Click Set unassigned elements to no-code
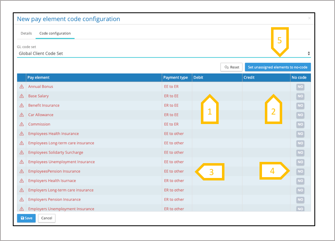This screenshot has width=335, height=241. click(x=278, y=67)
